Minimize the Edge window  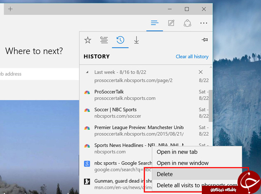point(170,9)
